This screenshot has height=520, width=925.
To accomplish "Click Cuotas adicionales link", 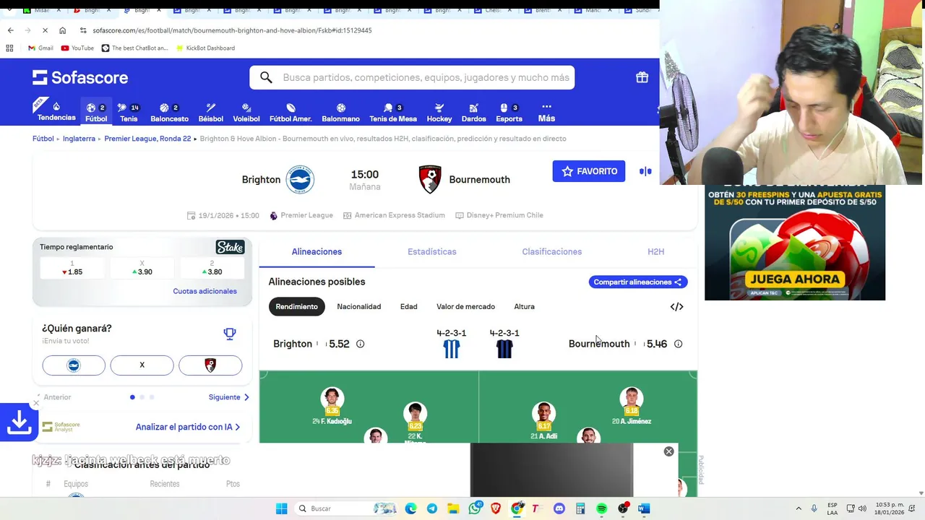I will click(205, 291).
